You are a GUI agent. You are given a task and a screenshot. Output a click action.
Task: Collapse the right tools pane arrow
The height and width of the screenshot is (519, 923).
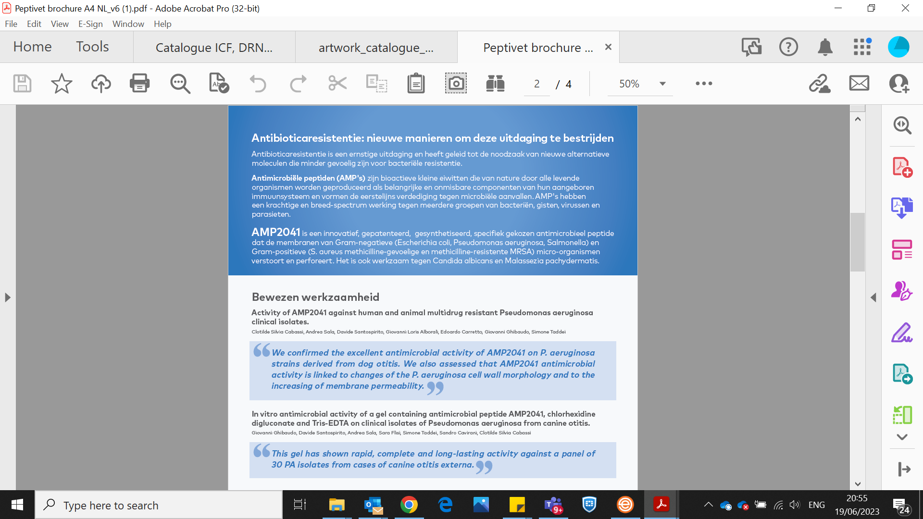coord(873,297)
